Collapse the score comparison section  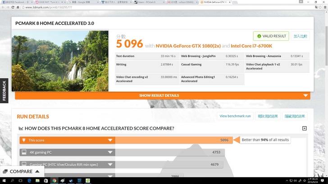[x=305, y=128]
